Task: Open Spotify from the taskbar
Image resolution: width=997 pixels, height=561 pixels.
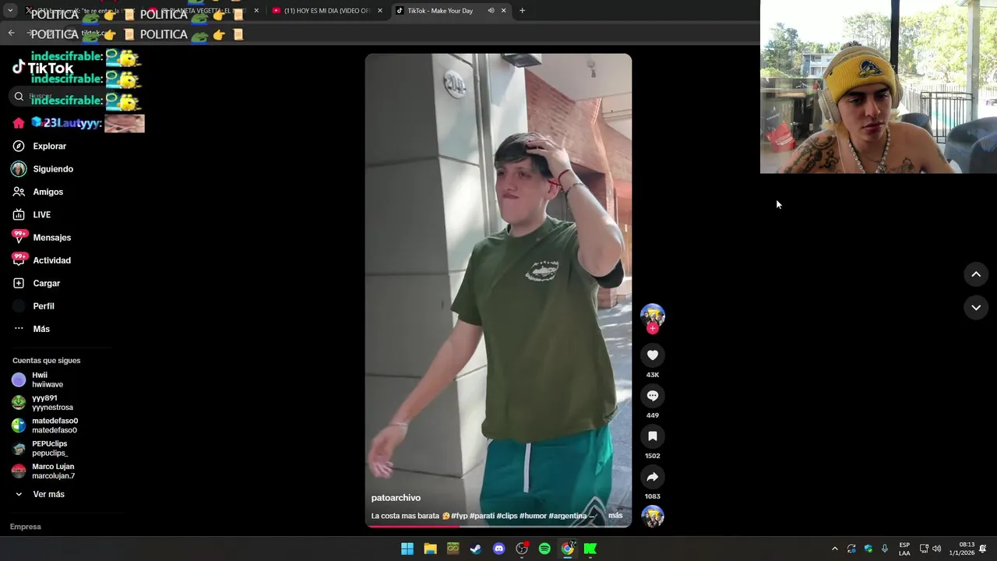Action: [x=544, y=549]
